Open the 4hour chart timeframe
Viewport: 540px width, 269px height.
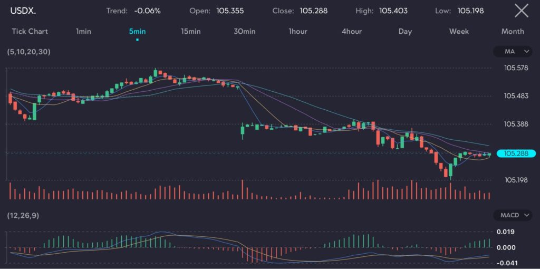click(x=352, y=31)
